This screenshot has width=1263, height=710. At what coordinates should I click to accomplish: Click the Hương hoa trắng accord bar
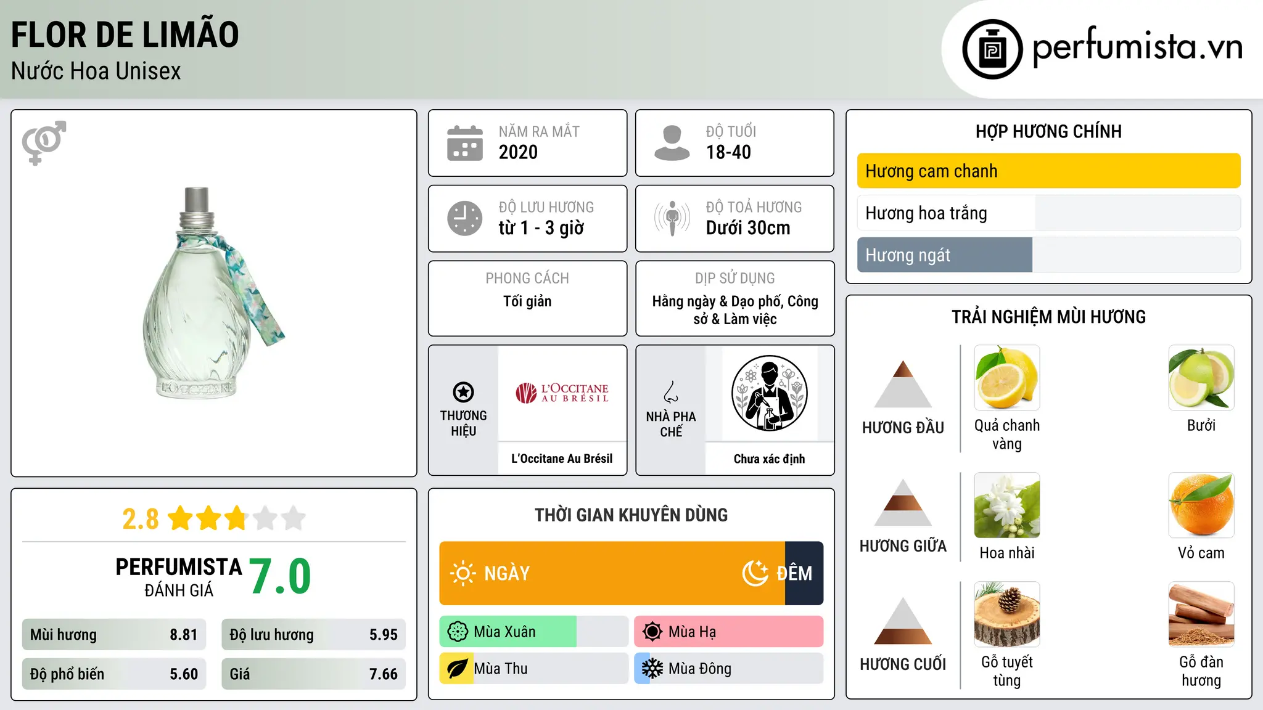tap(1048, 213)
